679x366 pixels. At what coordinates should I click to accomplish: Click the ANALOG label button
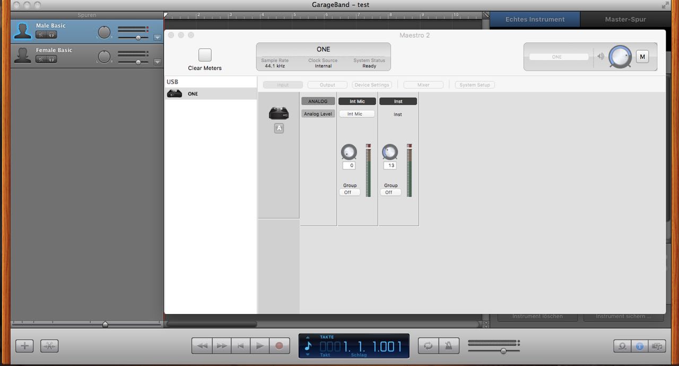click(318, 101)
